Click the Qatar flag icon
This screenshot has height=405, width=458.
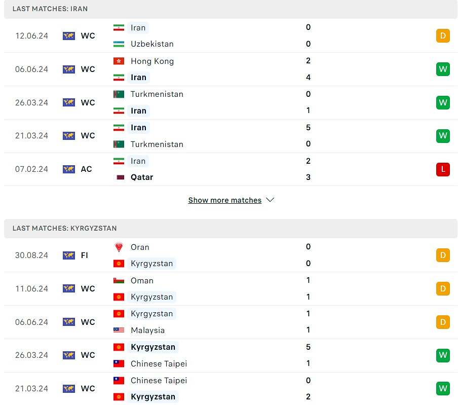point(120,177)
